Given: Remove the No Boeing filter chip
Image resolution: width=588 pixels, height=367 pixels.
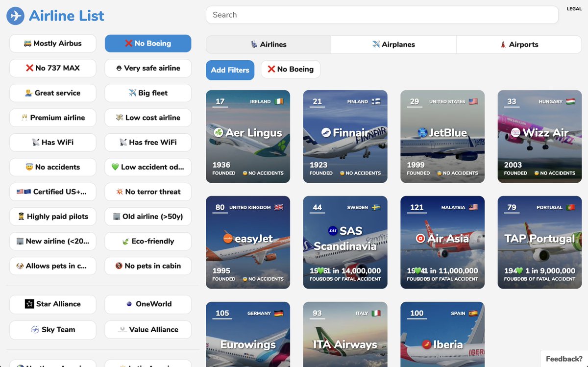Looking at the screenshot, I should [291, 70].
